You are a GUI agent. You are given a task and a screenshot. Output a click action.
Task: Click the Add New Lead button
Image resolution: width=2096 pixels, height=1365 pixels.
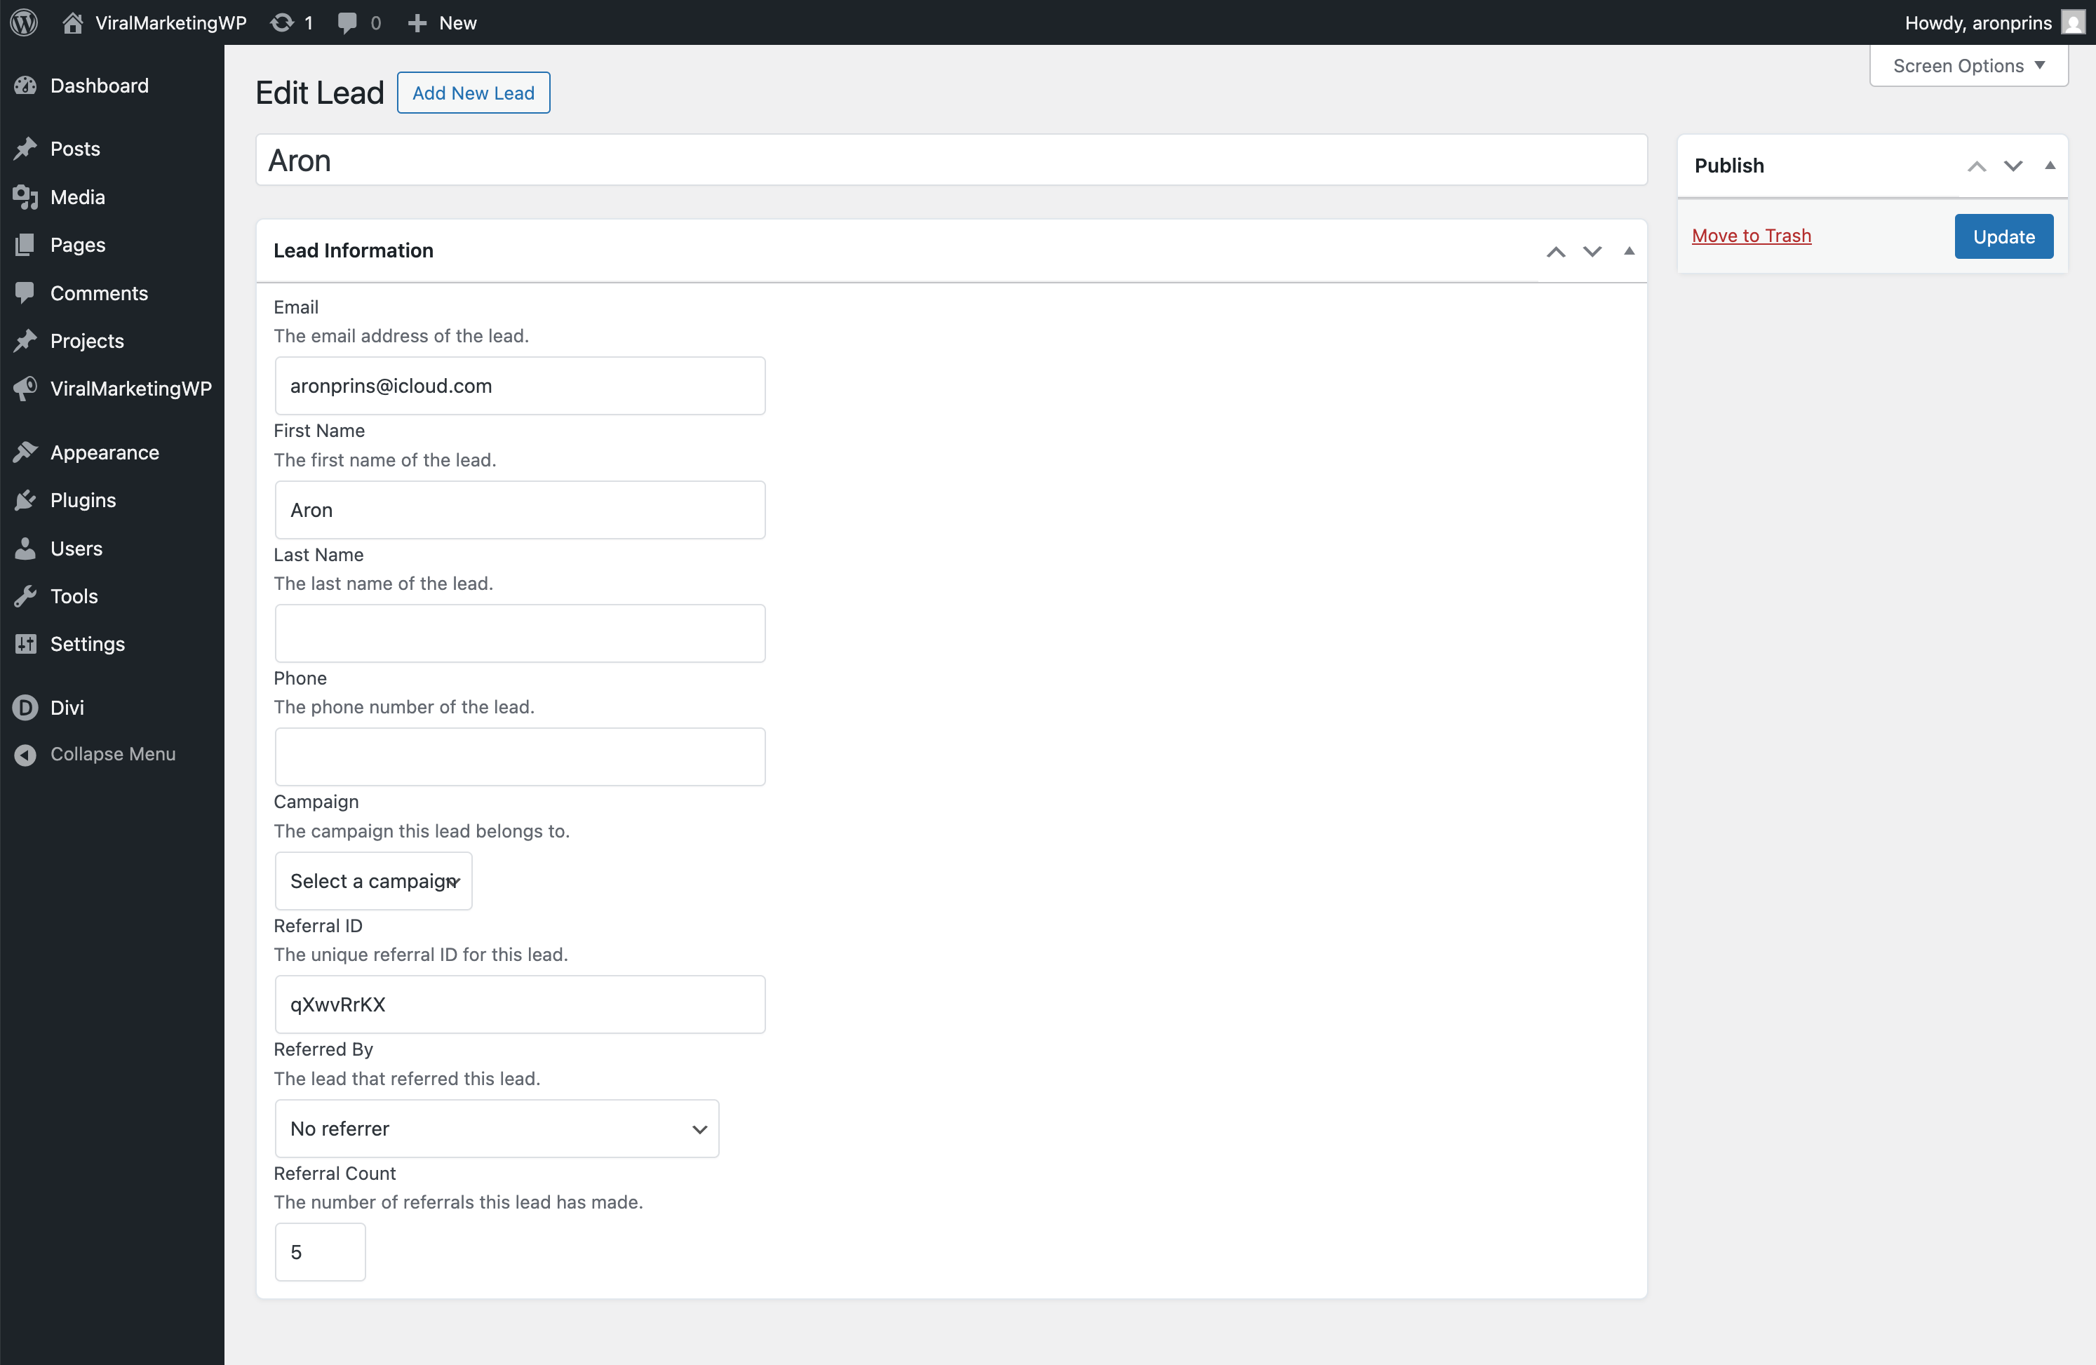(x=473, y=93)
